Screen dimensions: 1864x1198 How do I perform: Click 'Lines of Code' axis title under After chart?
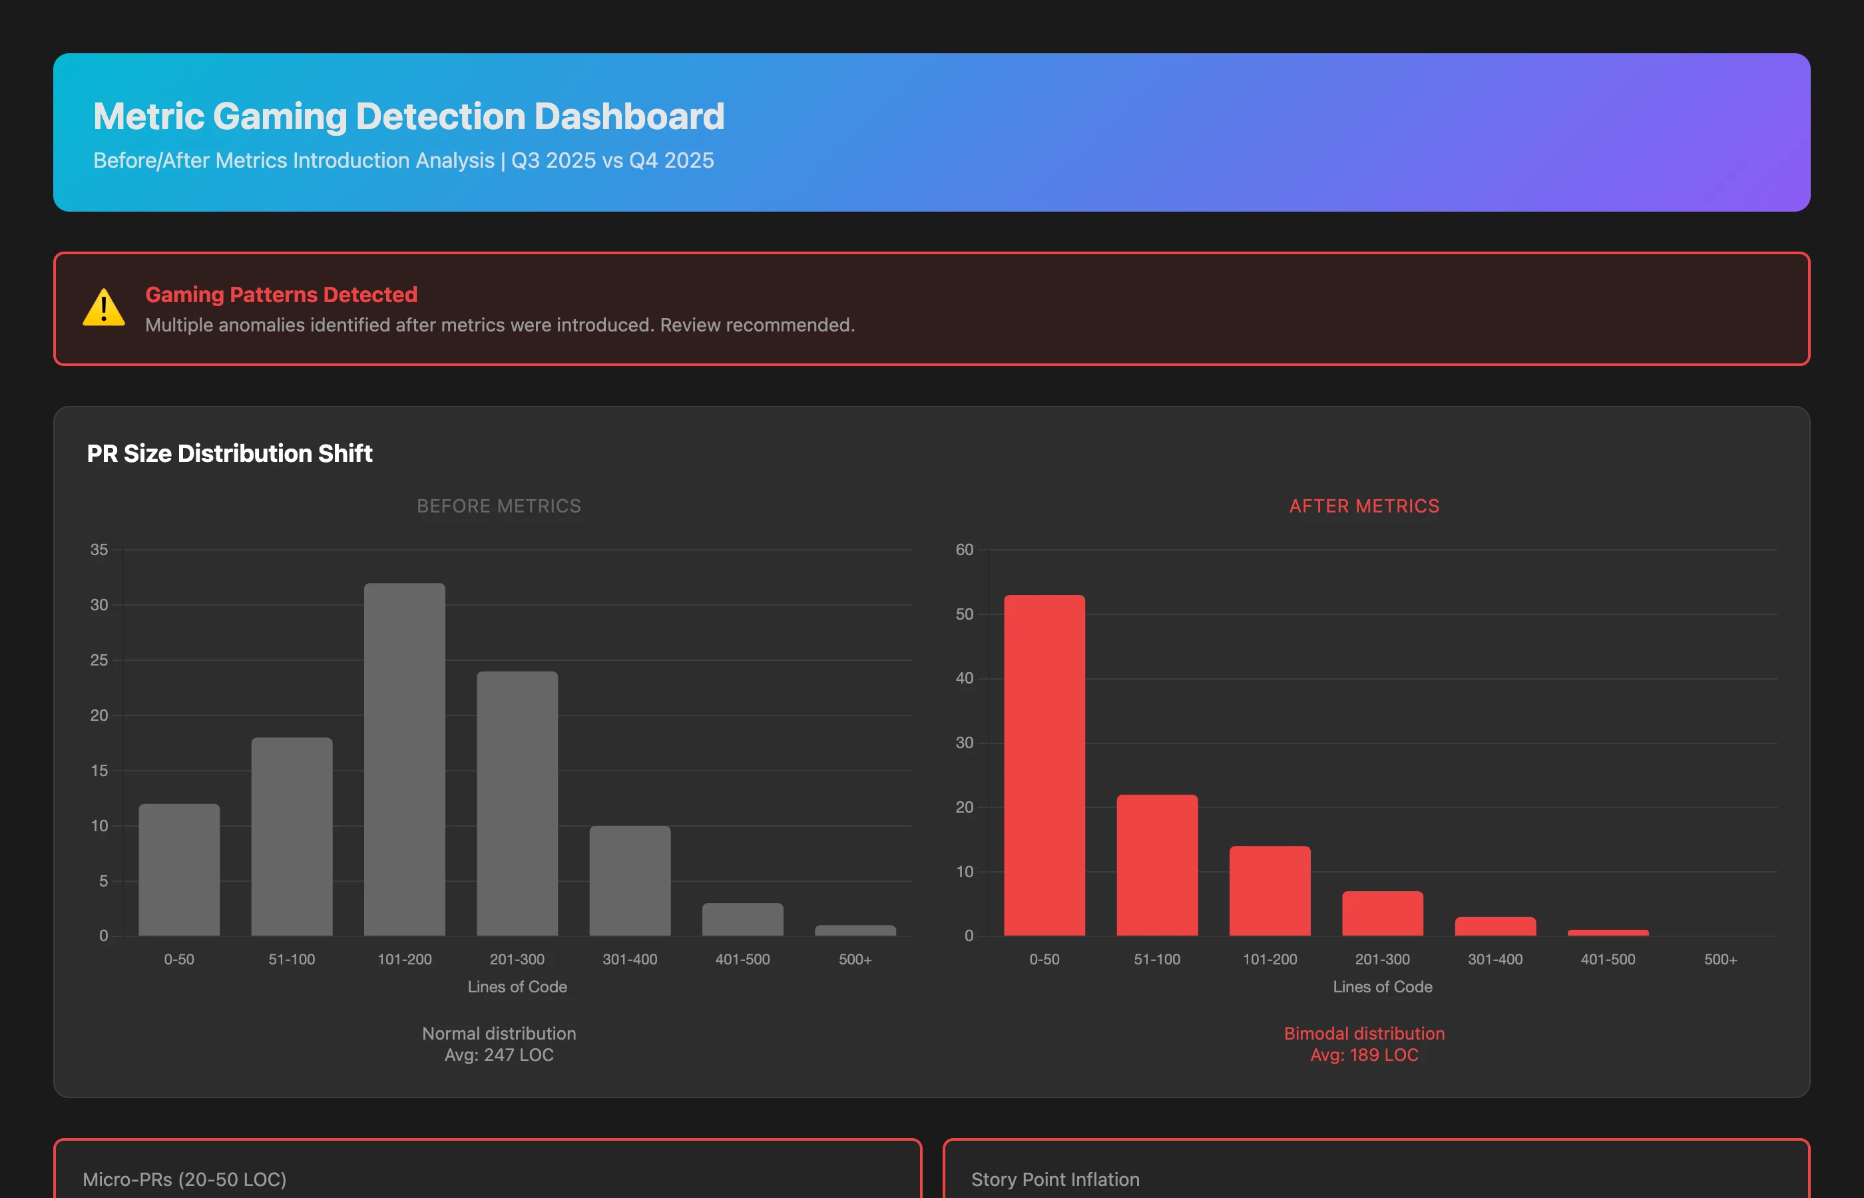(1383, 987)
